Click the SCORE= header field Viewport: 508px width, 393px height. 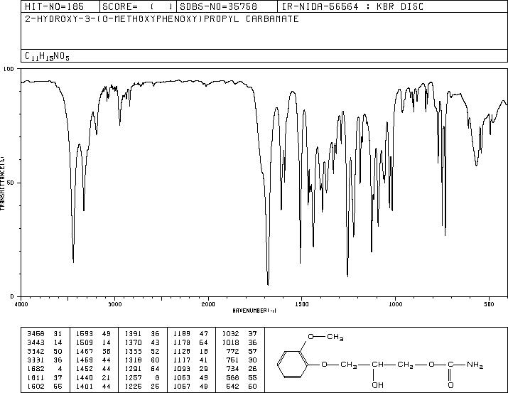(138, 6)
